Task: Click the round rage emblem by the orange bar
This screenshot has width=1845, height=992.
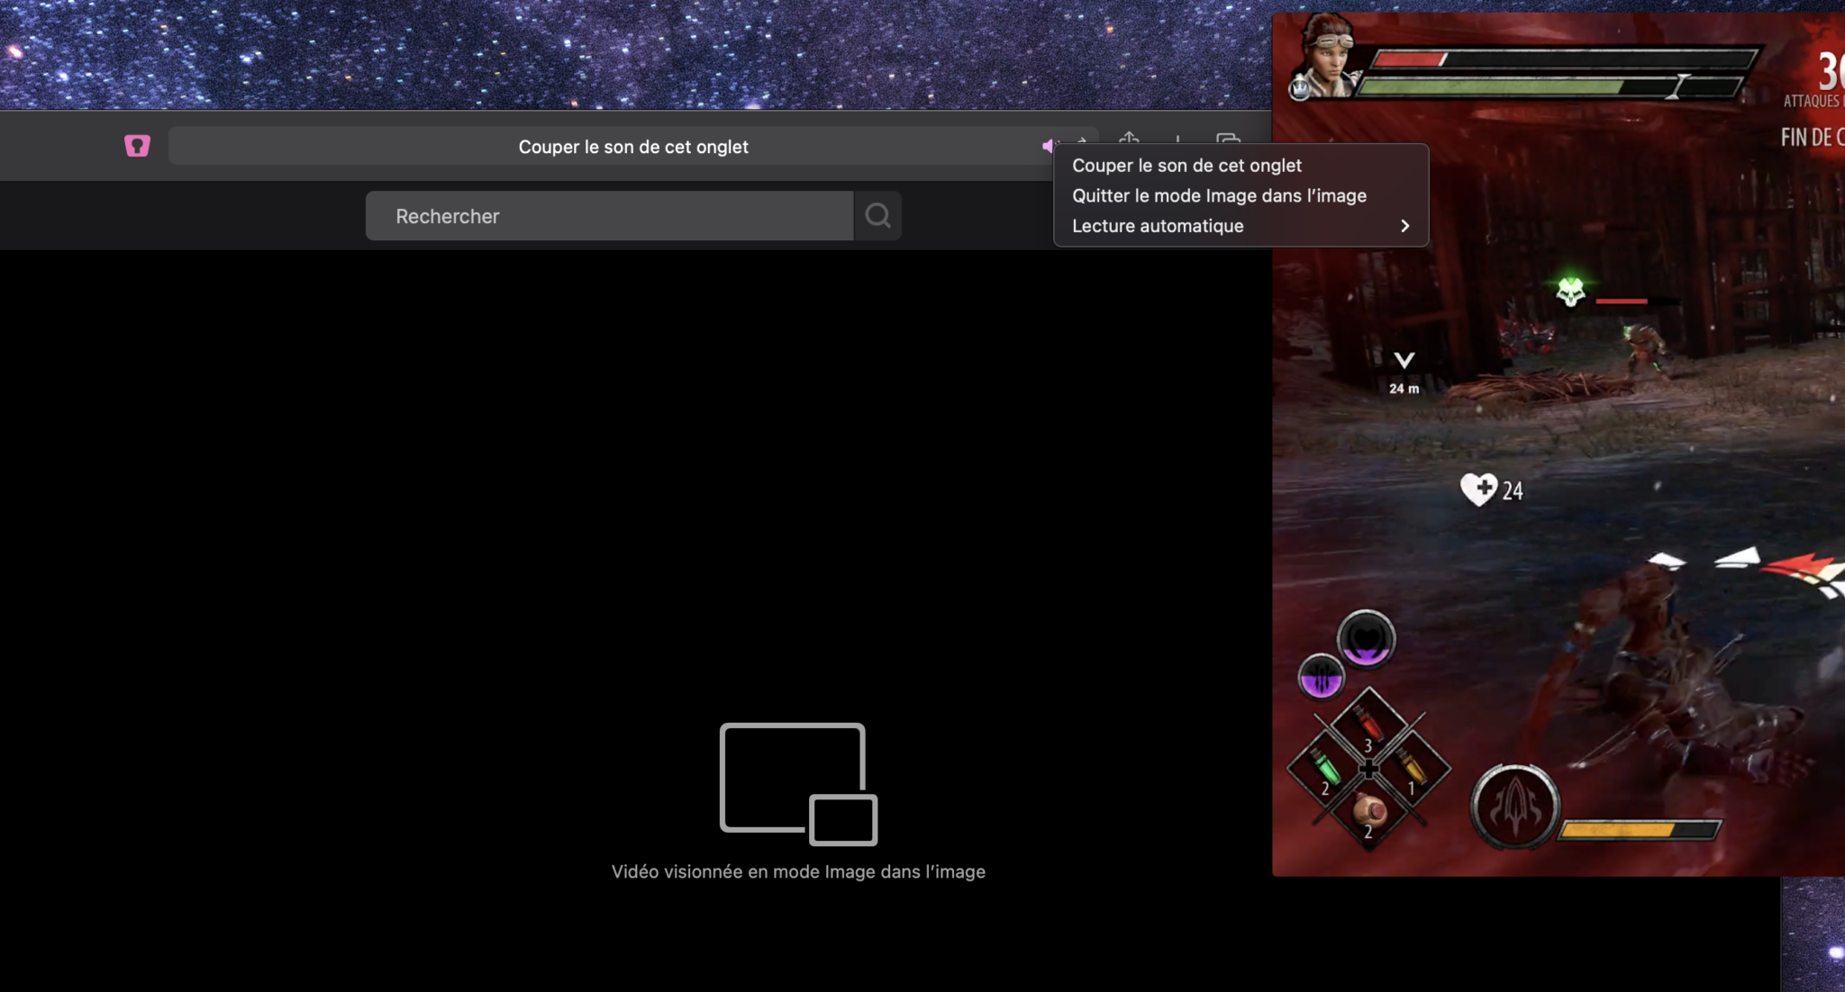Action: tap(1515, 807)
